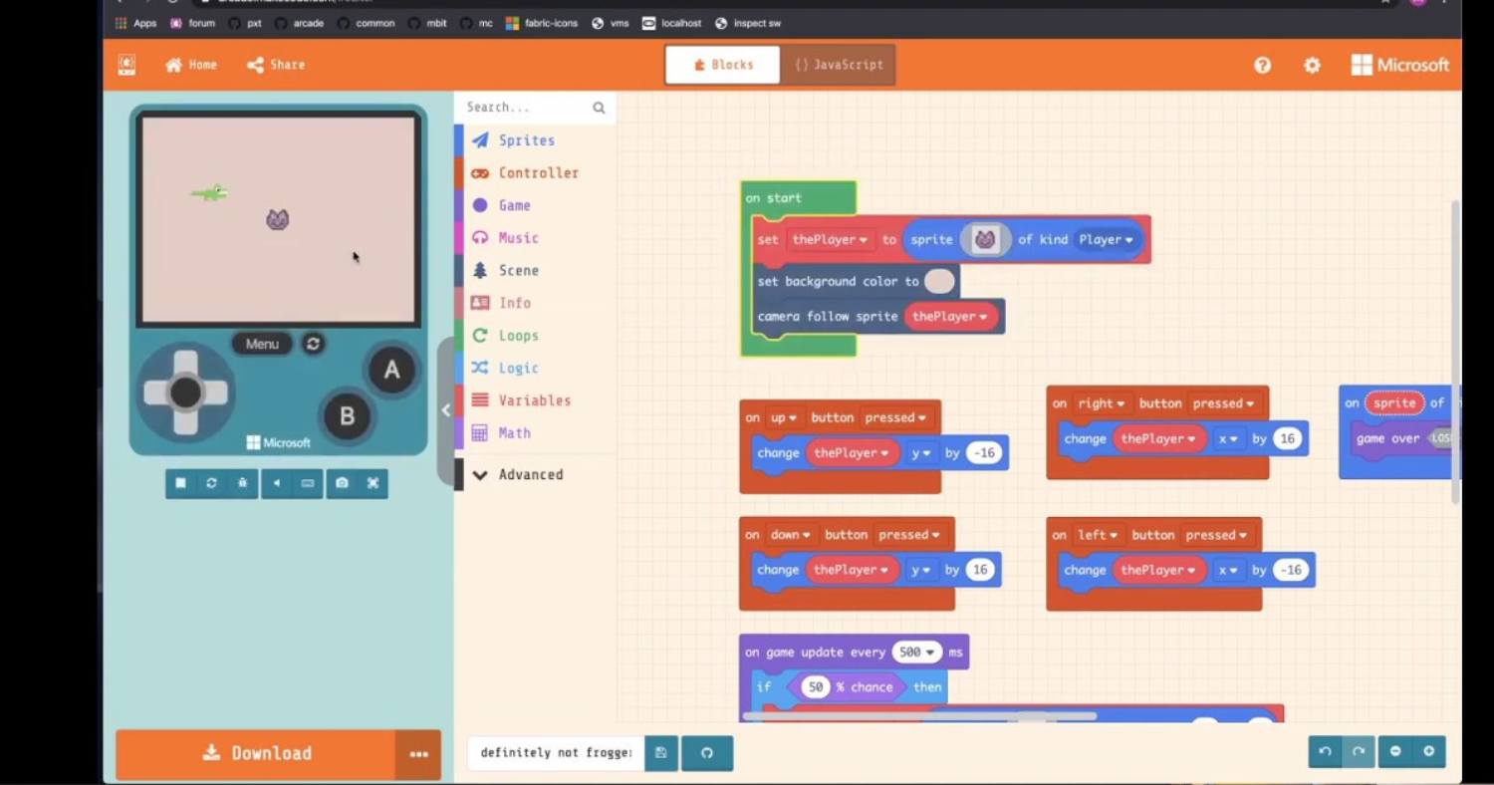The image size is (1494, 785).
Task: Collapse the simulator with the left chevron
Action: tap(445, 409)
